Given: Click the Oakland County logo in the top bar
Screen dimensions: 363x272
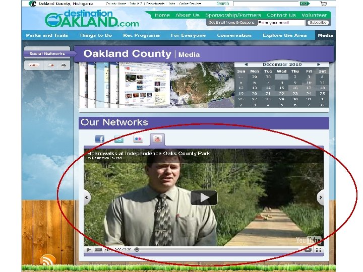Looking at the screenshot, I should 32,4.
